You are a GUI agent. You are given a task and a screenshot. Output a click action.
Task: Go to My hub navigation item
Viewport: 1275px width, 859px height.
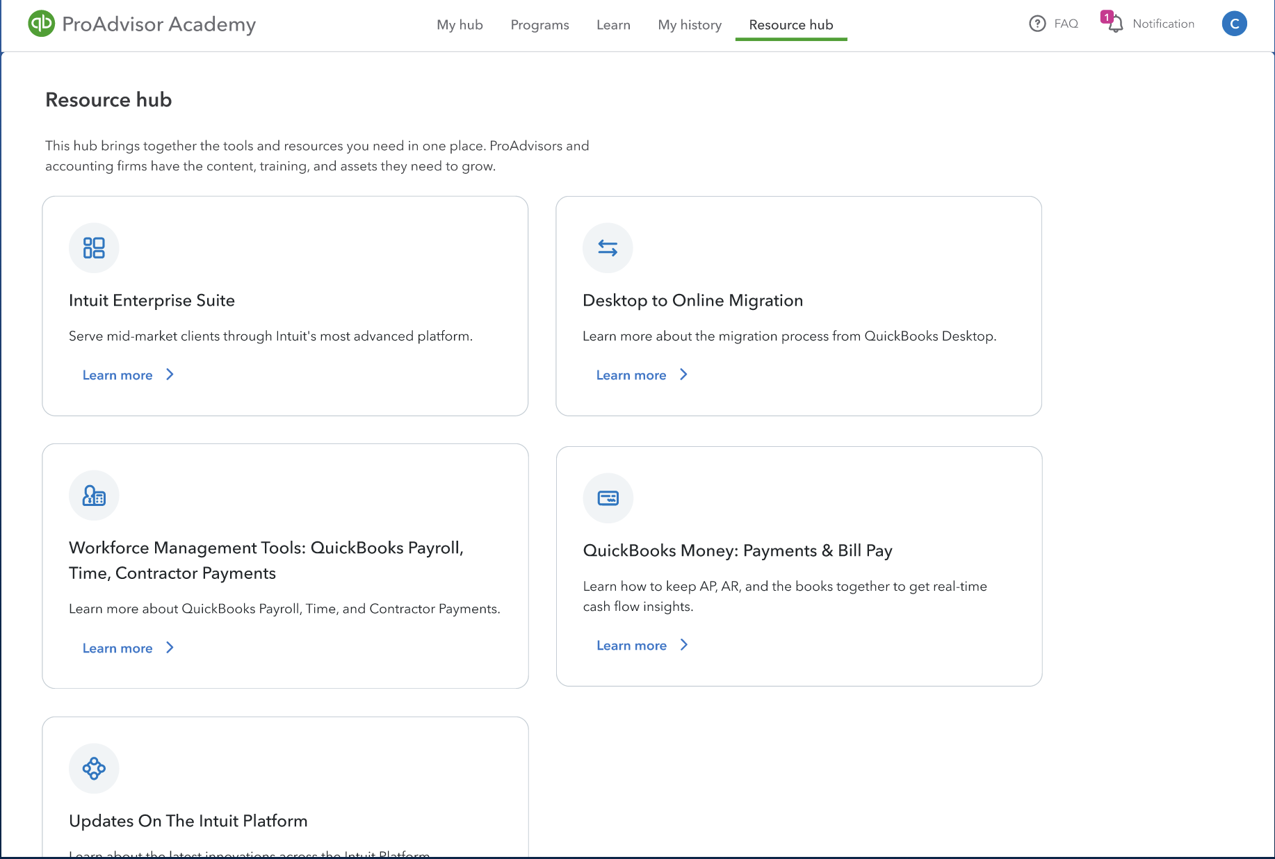[x=459, y=24]
